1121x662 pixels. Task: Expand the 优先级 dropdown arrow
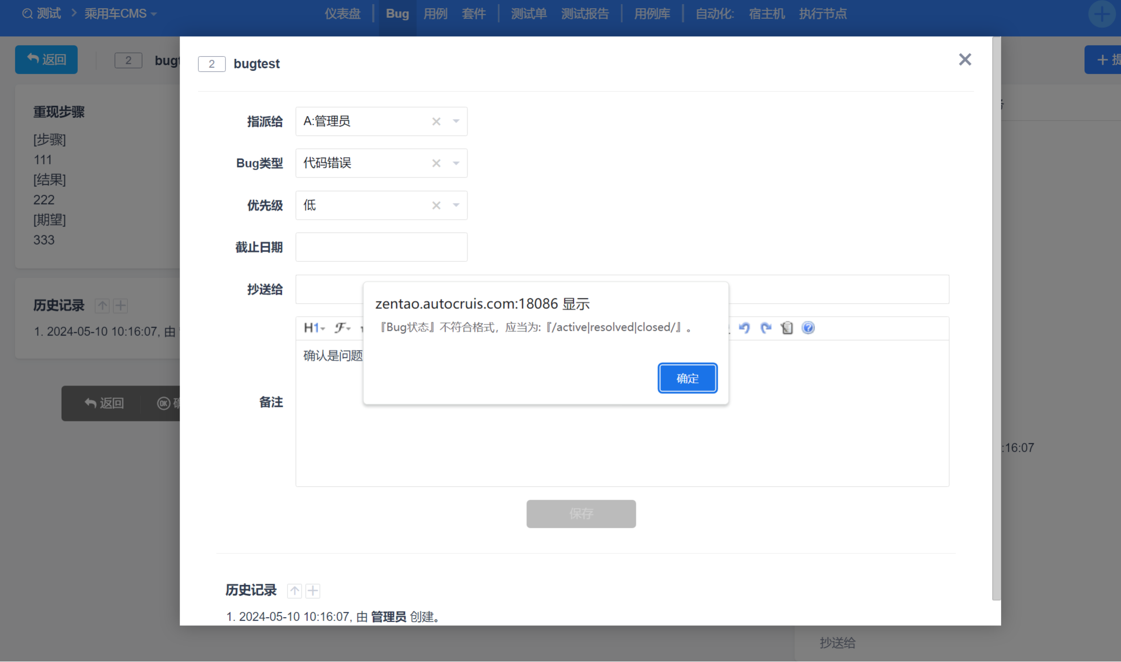[456, 206]
